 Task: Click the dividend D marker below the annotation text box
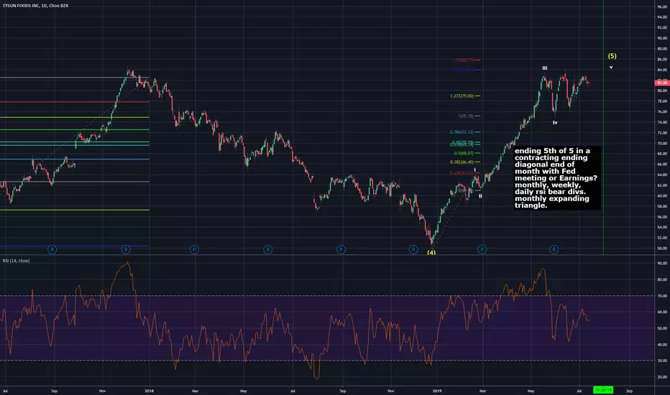(x=554, y=249)
